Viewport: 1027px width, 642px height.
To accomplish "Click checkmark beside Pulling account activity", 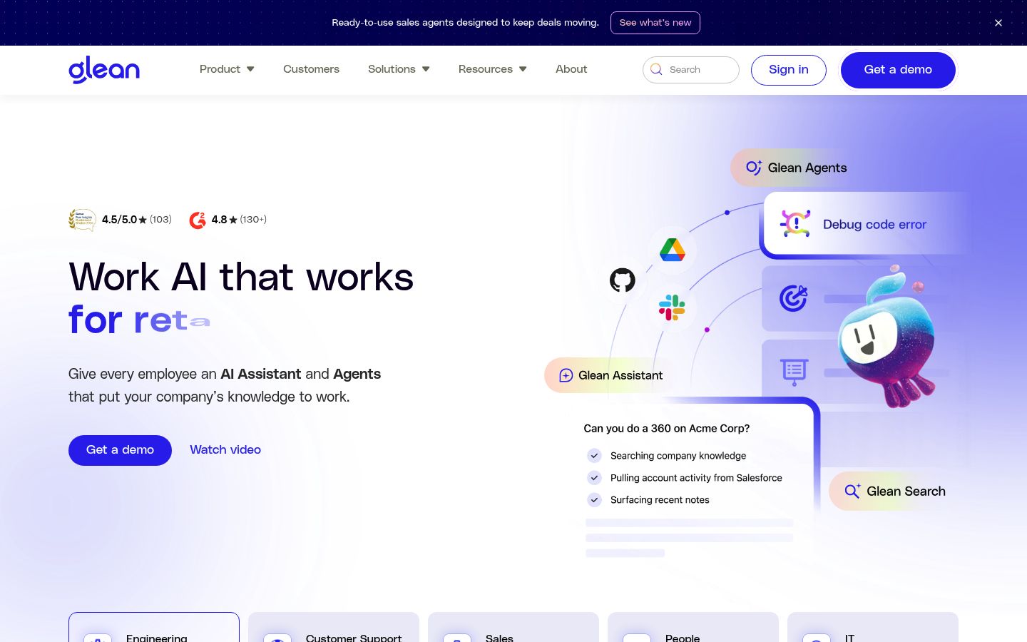I will tap(594, 478).
